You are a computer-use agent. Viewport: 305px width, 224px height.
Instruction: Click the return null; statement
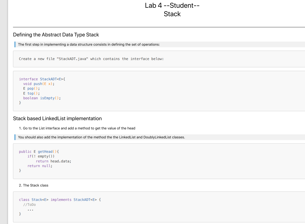(x=39, y=166)
